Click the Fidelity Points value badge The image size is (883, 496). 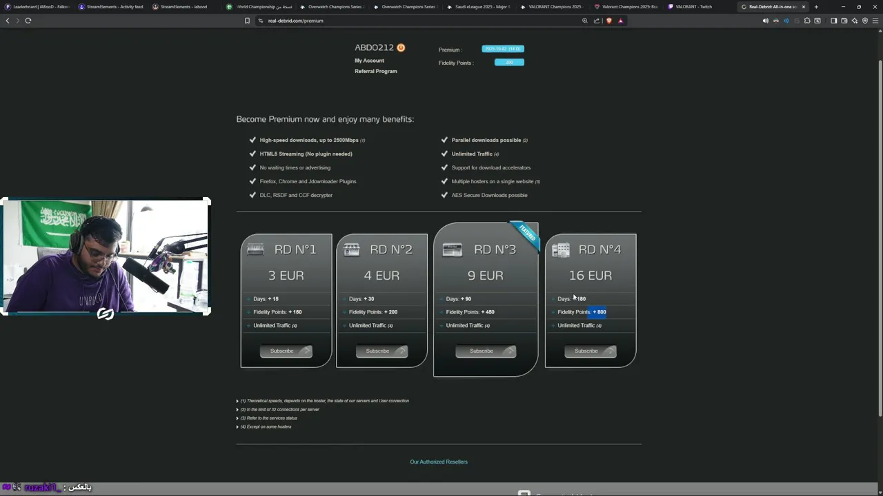[509, 62]
